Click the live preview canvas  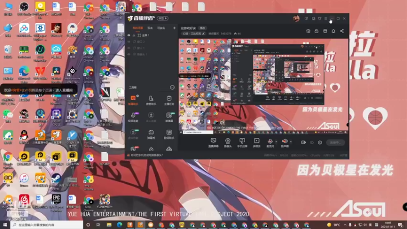[263, 87]
